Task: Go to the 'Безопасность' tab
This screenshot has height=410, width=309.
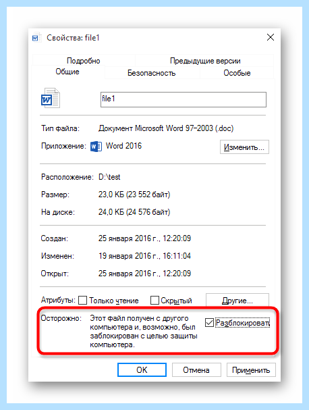Action: pos(152,73)
